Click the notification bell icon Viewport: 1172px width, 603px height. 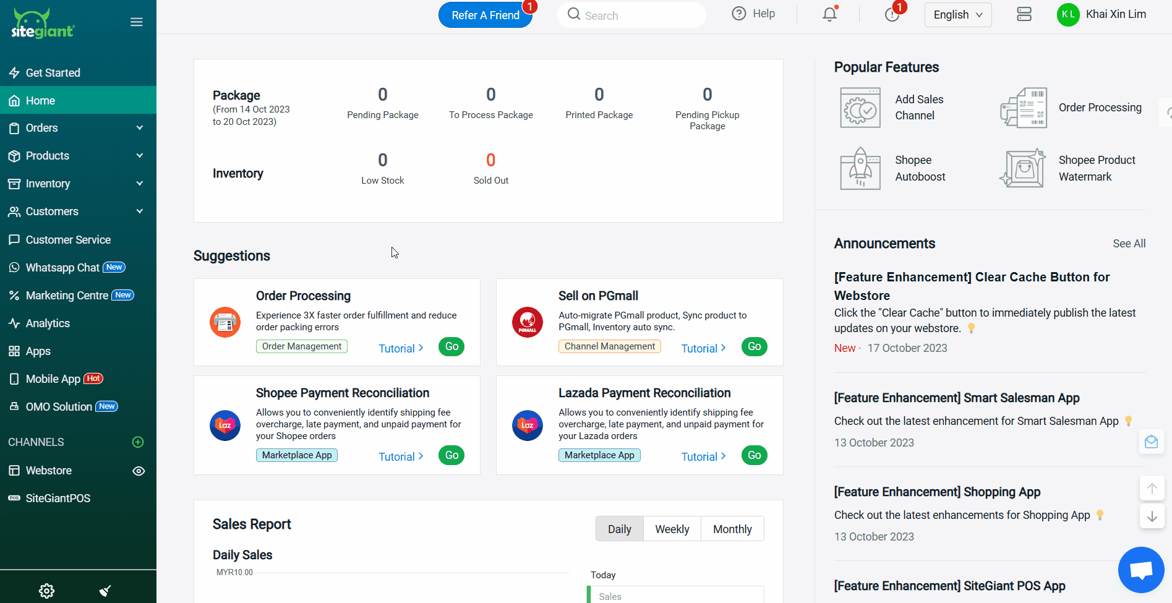coord(829,14)
